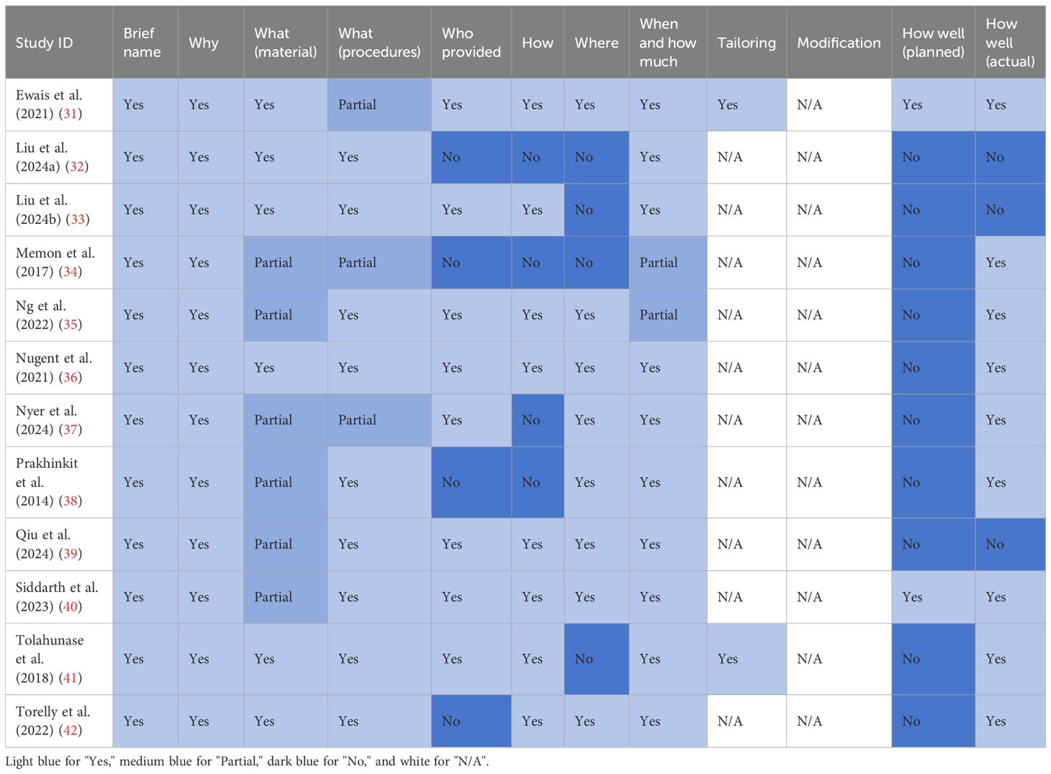Select the Partial cell in Ewais row

click(357, 104)
